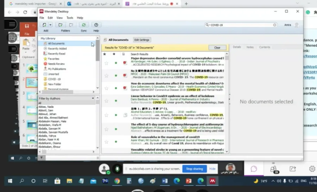Screen dimensions: 317x192
Task: Open the Tools menu
Action: pyautogui.click(x=70, y=18)
